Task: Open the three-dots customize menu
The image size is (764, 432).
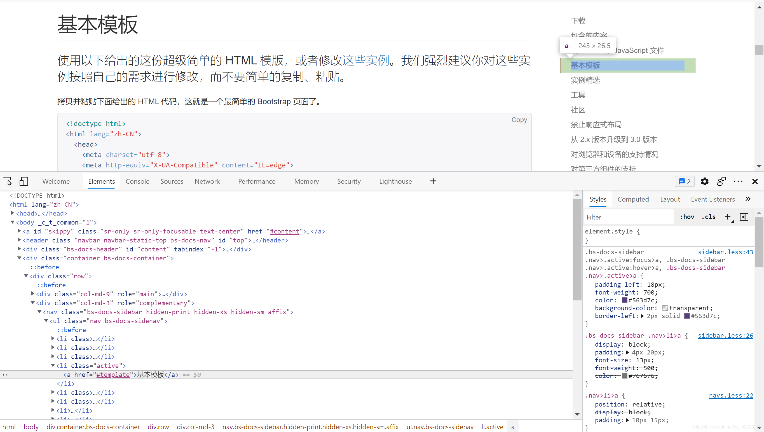Action: [x=738, y=181]
